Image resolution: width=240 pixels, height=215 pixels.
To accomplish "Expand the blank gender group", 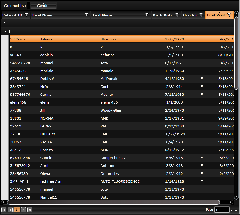I will [5, 23].
